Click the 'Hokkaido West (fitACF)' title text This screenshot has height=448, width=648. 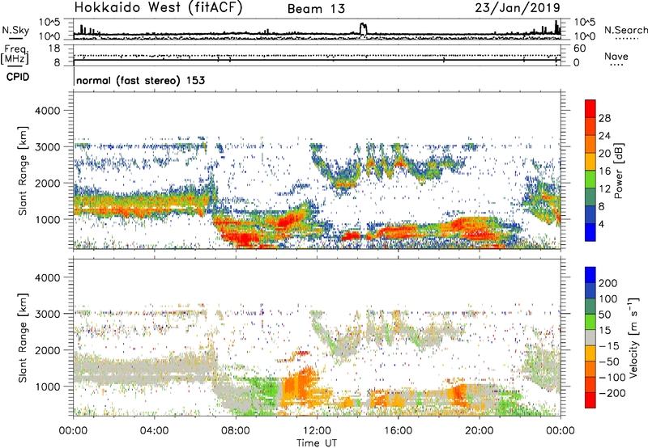point(158,8)
